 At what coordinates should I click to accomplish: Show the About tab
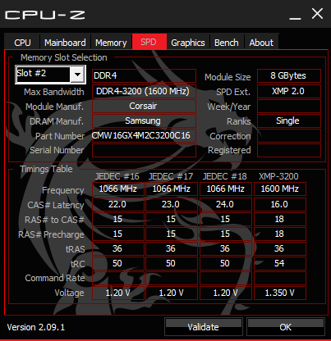click(x=261, y=43)
